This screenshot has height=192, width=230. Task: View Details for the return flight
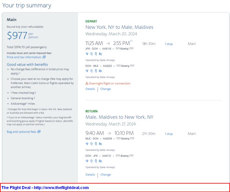point(90,175)
